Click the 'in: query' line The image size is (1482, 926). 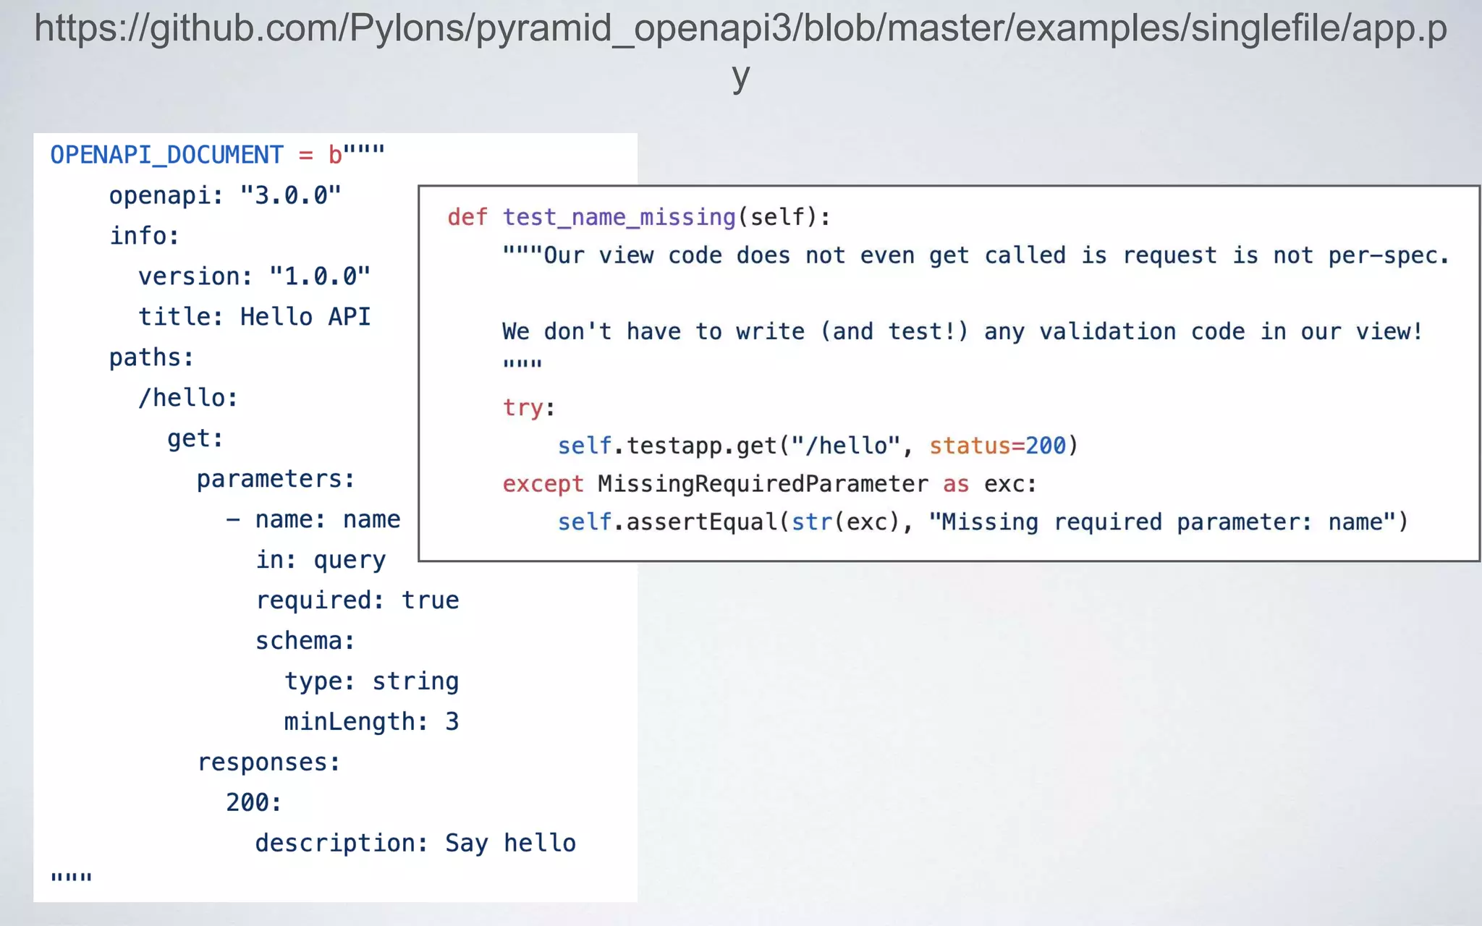321,560
